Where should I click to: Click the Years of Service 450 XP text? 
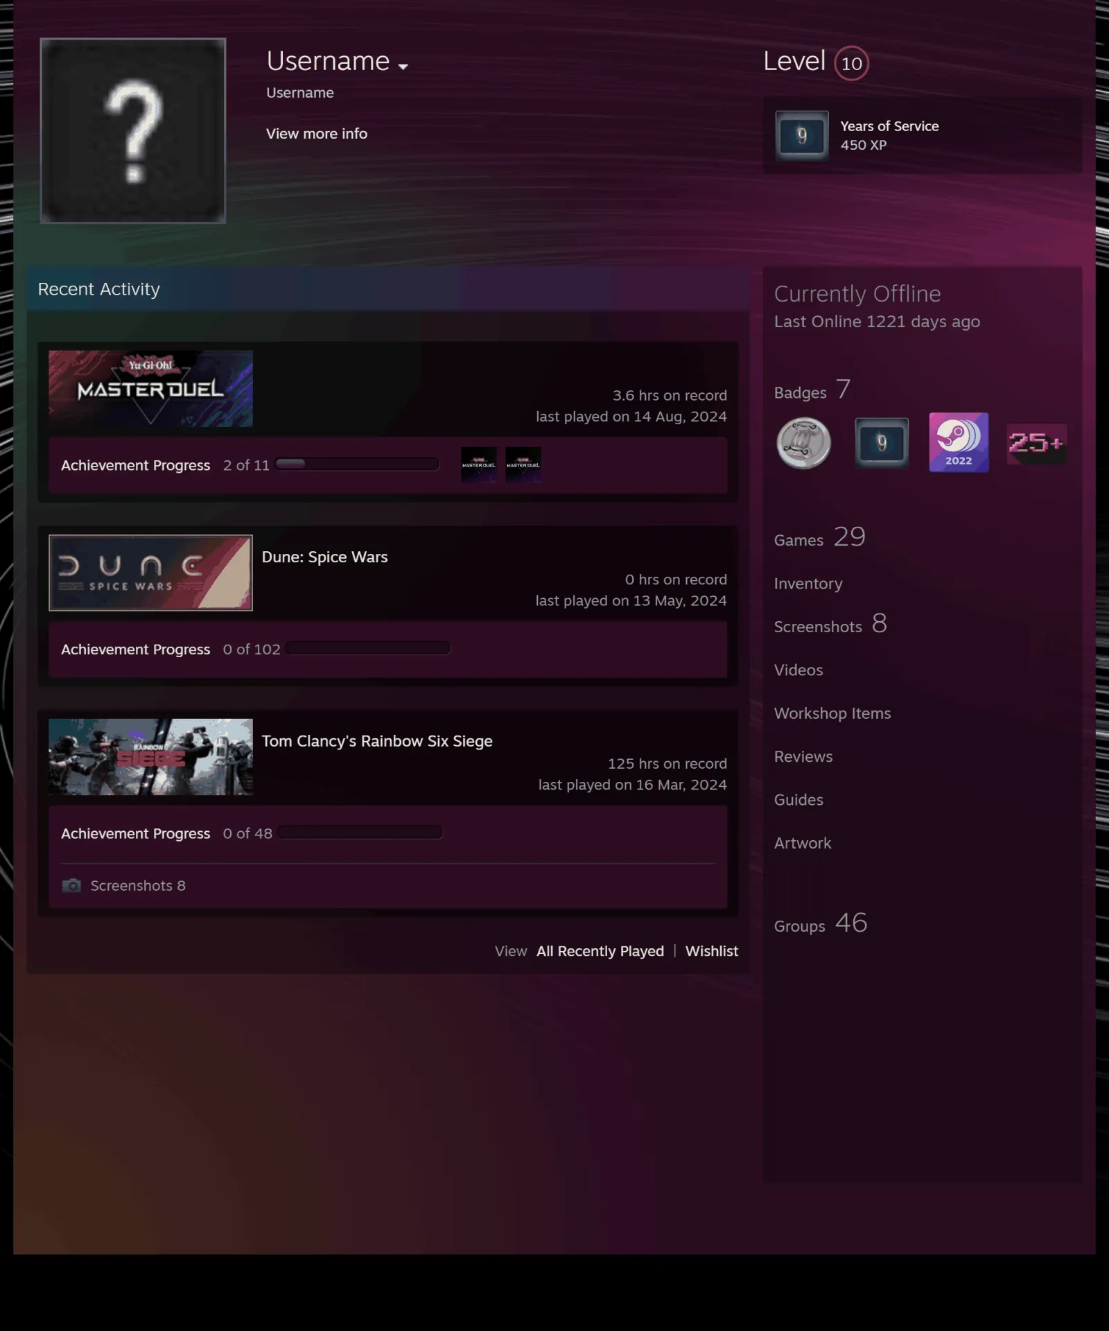(x=889, y=135)
